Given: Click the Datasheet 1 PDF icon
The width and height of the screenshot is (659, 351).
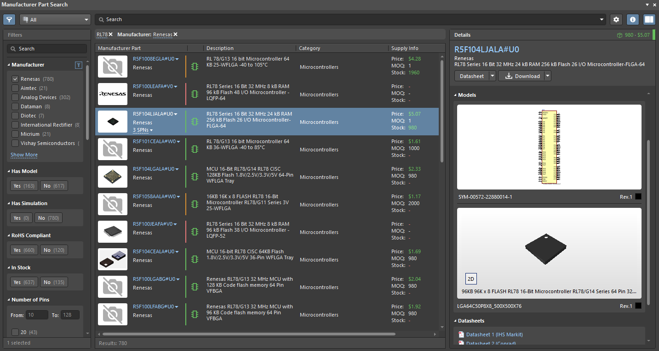Looking at the screenshot, I should 461,334.
